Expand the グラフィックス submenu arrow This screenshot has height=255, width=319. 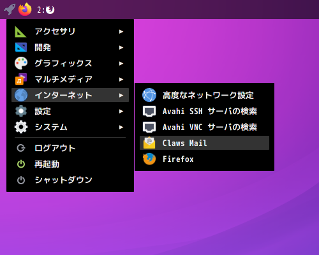[x=121, y=64]
